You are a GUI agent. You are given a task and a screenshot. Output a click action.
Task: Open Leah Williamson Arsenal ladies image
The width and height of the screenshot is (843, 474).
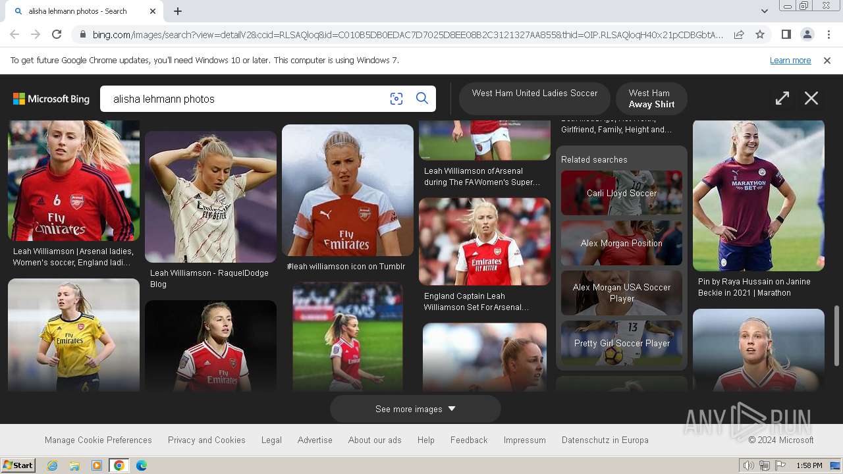[x=74, y=180]
